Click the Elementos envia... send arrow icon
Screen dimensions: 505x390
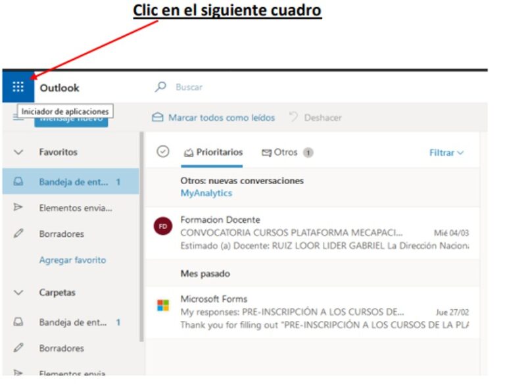point(18,207)
